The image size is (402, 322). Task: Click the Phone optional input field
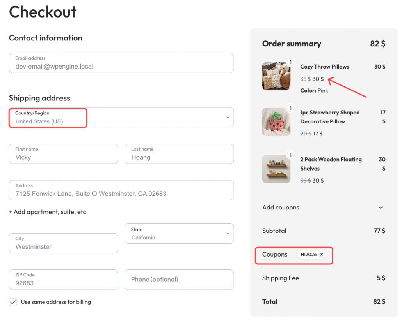pyautogui.click(x=179, y=280)
